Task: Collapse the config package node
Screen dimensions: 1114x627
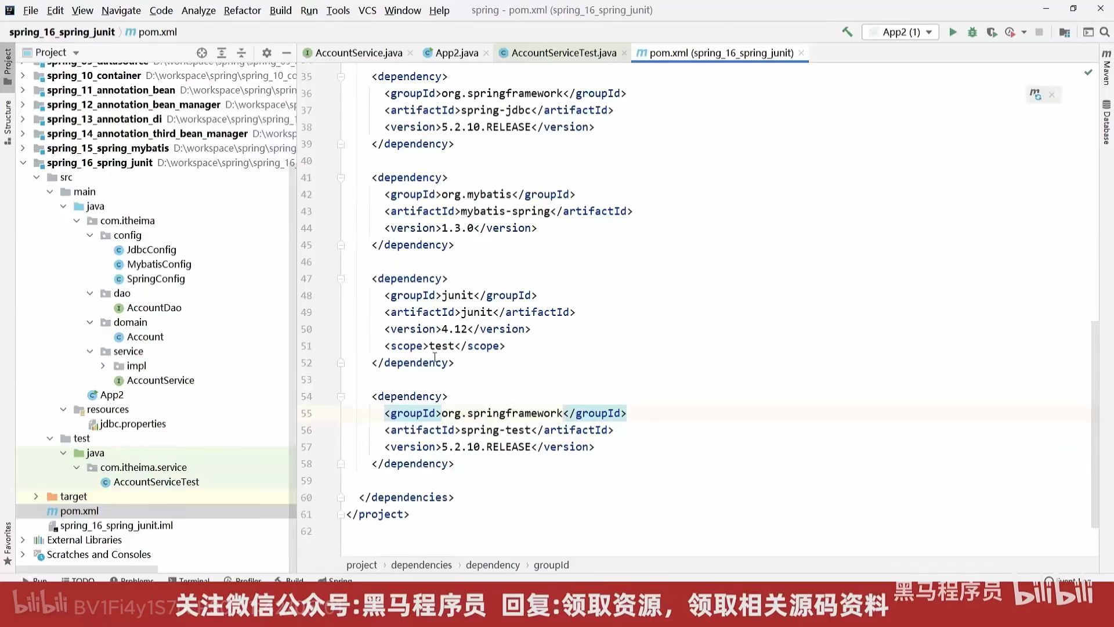Action: tap(90, 235)
